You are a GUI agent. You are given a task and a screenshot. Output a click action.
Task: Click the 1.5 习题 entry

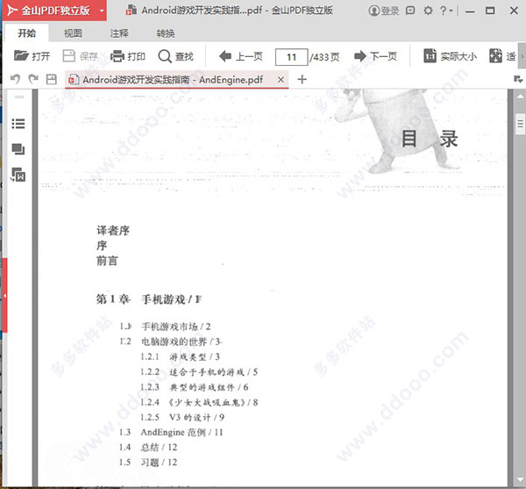(x=148, y=463)
